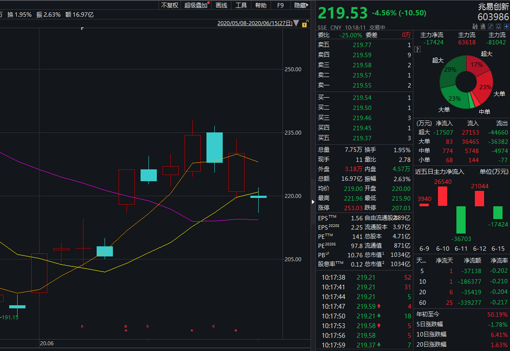Click the blue plus add-to-watchlist icon

coord(506,26)
